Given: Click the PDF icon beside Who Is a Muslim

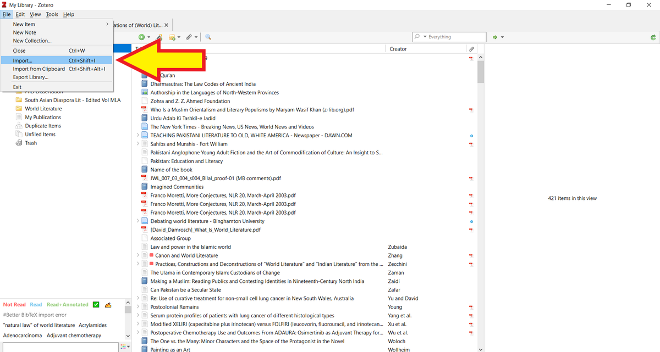Looking at the screenshot, I should (145, 109).
